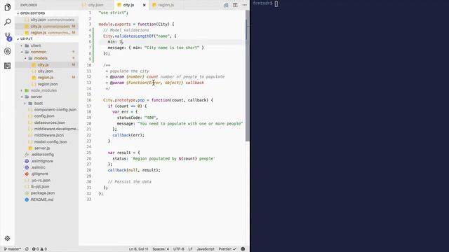Open region.js in Open Editors list
This screenshot has width=449, height=252.
tap(47, 33)
